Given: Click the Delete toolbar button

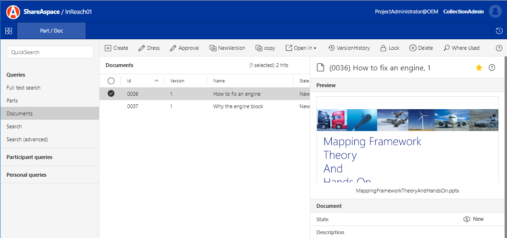Looking at the screenshot, I should coord(421,48).
